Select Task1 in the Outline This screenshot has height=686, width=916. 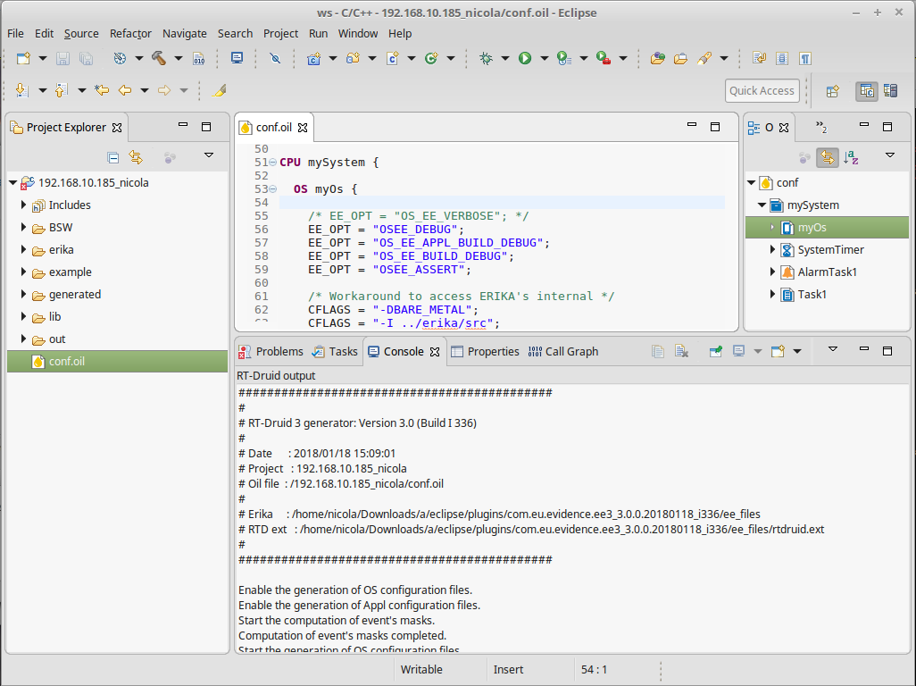click(812, 295)
